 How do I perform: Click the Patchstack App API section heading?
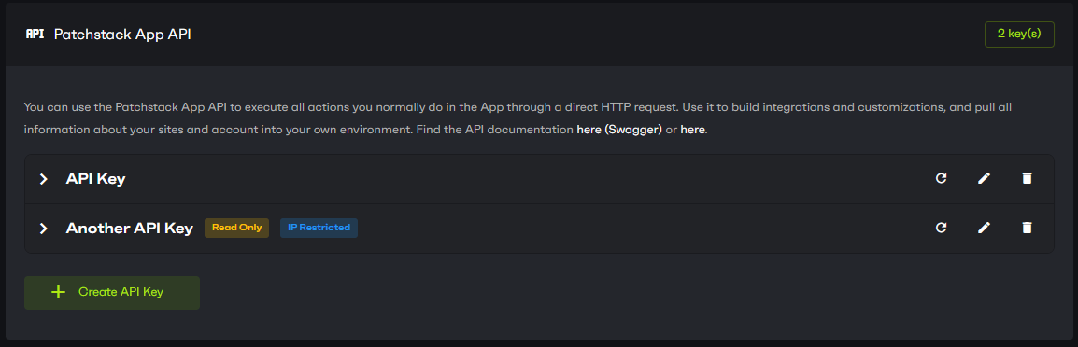pos(122,34)
